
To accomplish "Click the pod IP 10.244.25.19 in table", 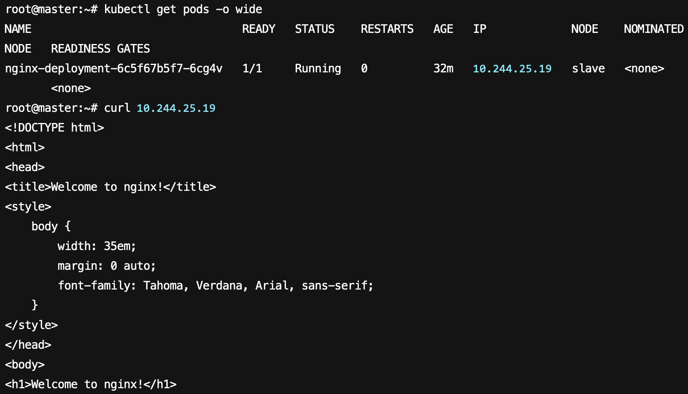I will [512, 69].
